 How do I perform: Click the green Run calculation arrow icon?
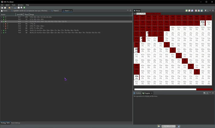pyautogui.click(x=24, y=8)
